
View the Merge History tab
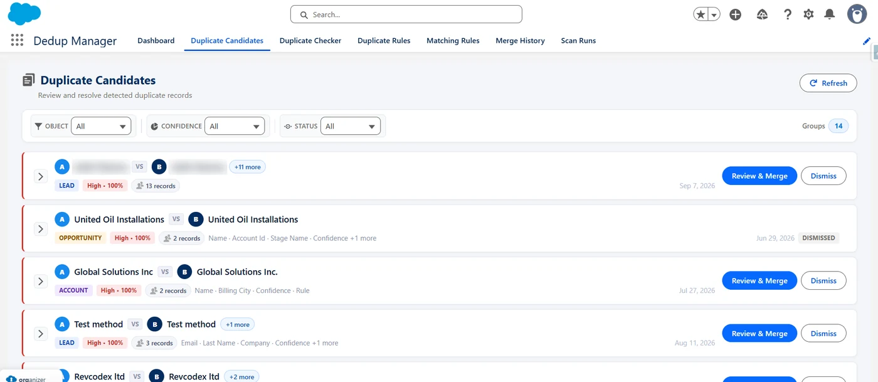click(520, 41)
